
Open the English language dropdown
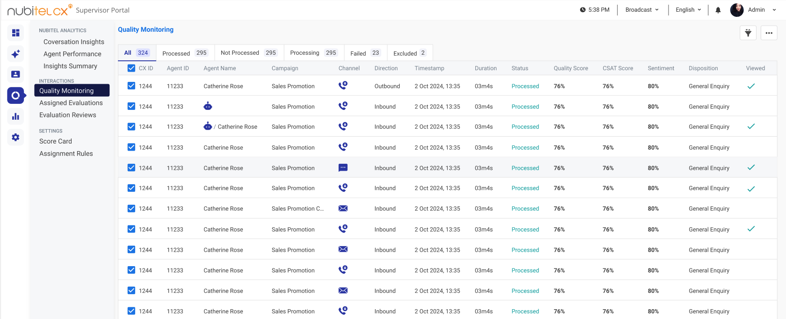point(688,10)
